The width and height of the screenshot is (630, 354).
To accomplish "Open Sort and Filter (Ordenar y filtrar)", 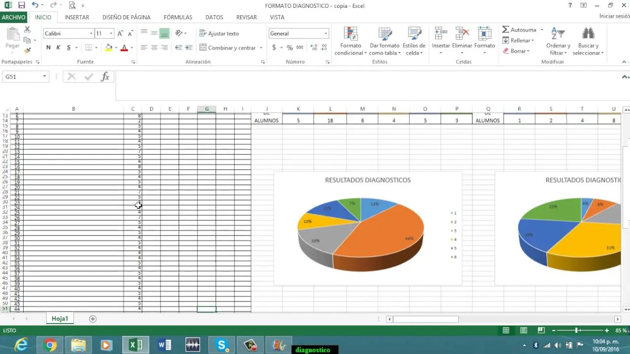I will point(558,42).
